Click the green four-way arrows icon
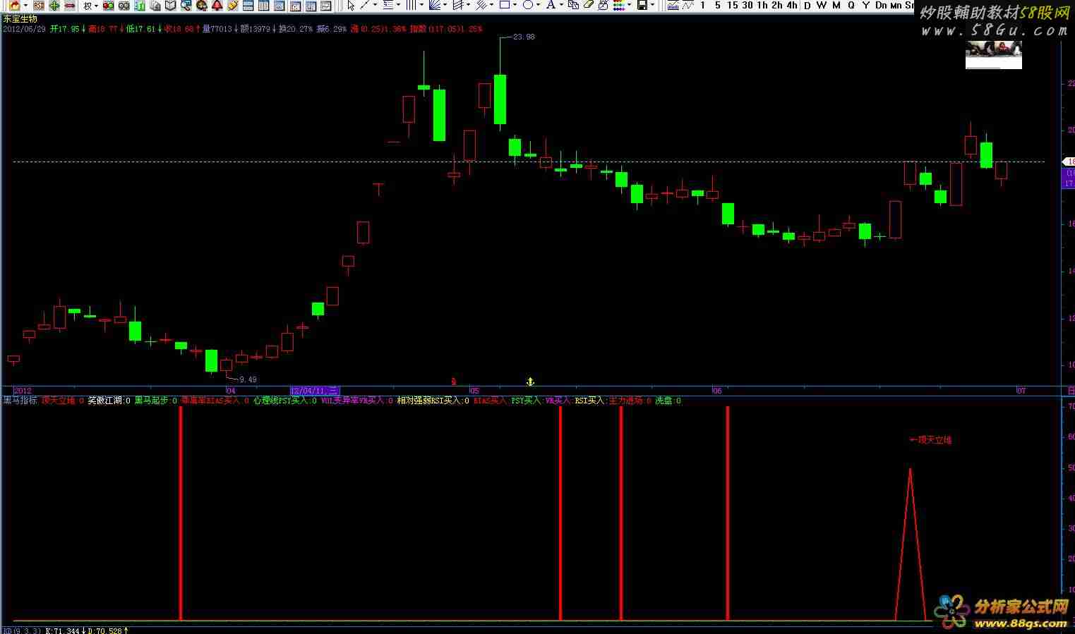The height and width of the screenshot is (634, 1075). pyautogui.click(x=54, y=6)
